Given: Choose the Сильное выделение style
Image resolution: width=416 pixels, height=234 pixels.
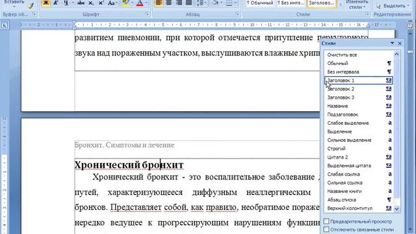Looking at the screenshot, I should tap(358, 140).
